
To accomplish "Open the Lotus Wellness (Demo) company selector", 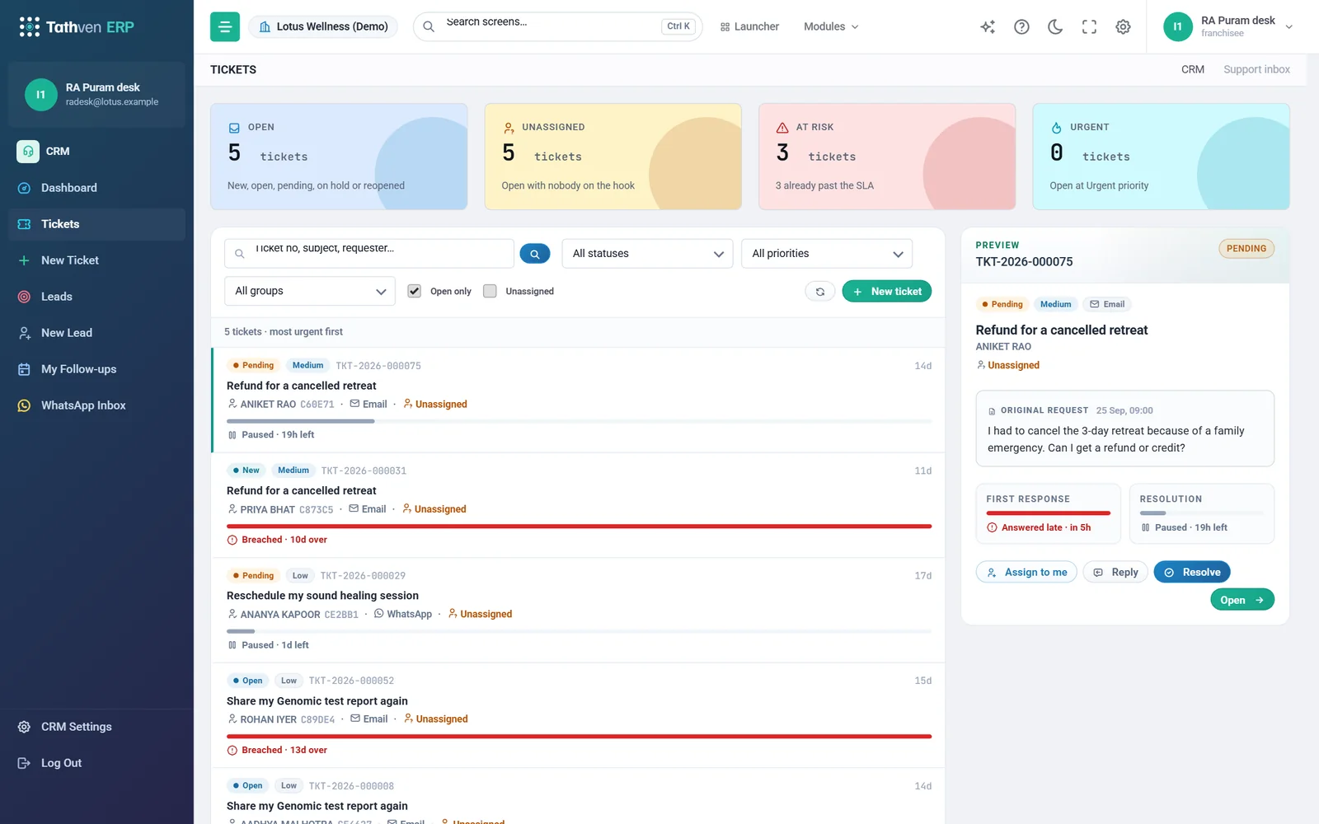I will [323, 26].
